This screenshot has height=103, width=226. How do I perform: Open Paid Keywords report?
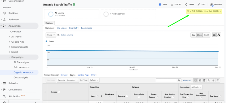click(x=21, y=67)
